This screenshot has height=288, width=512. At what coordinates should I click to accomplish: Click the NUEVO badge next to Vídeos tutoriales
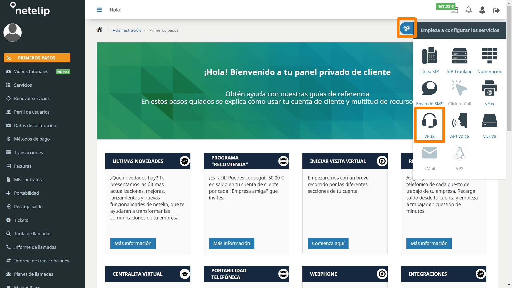point(63,72)
